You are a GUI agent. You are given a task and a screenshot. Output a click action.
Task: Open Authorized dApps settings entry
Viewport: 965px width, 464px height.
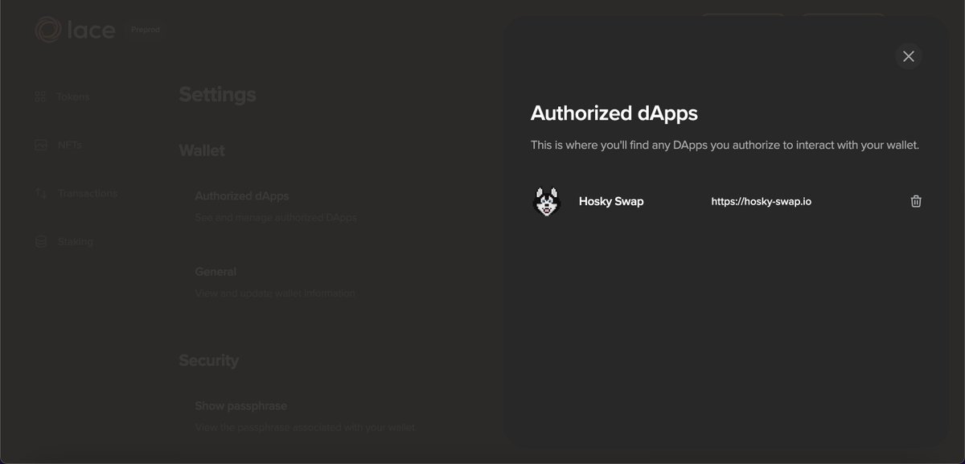click(276, 206)
